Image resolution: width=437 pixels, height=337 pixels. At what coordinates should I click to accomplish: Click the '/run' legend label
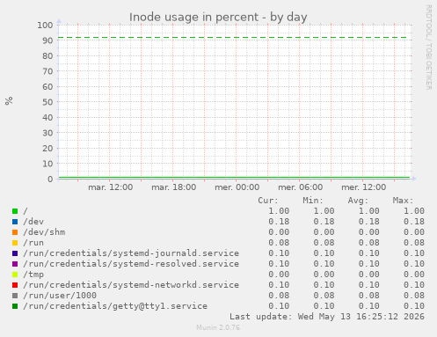click(x=33, y=243)
